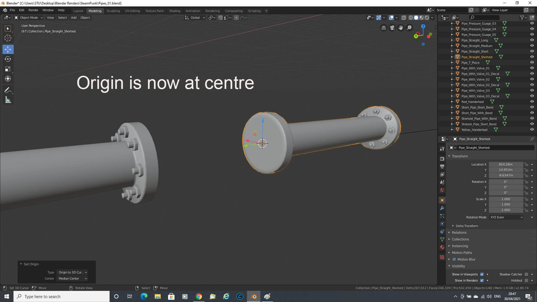Viewport: 537px width, 302px height.
Task: Open Modifiers wrench properties tab
Action: tap(442, 208)
